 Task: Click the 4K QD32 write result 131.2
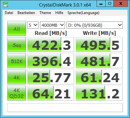coord(99,93)
